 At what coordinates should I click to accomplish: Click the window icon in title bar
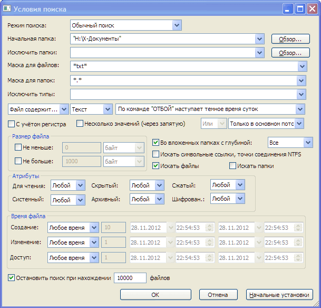(x=8, y=8)
